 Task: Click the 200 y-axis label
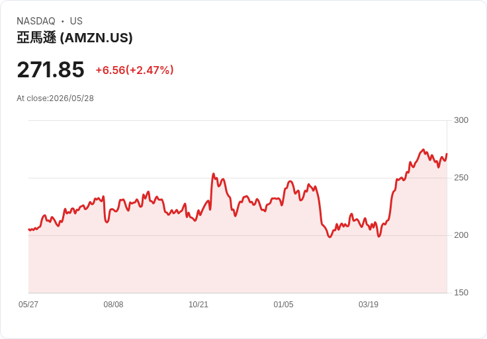point(461,235)
